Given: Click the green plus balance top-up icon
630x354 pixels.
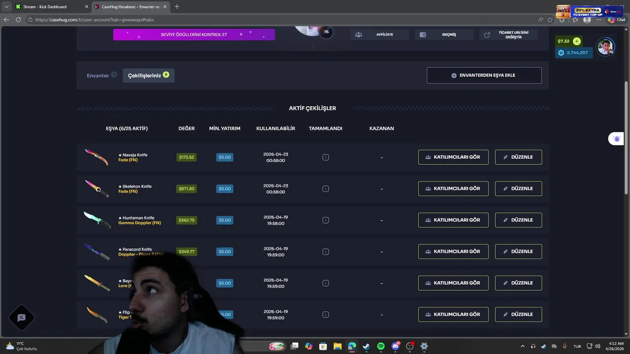Looking at the screenshot, I should click(x=576, y=41).
